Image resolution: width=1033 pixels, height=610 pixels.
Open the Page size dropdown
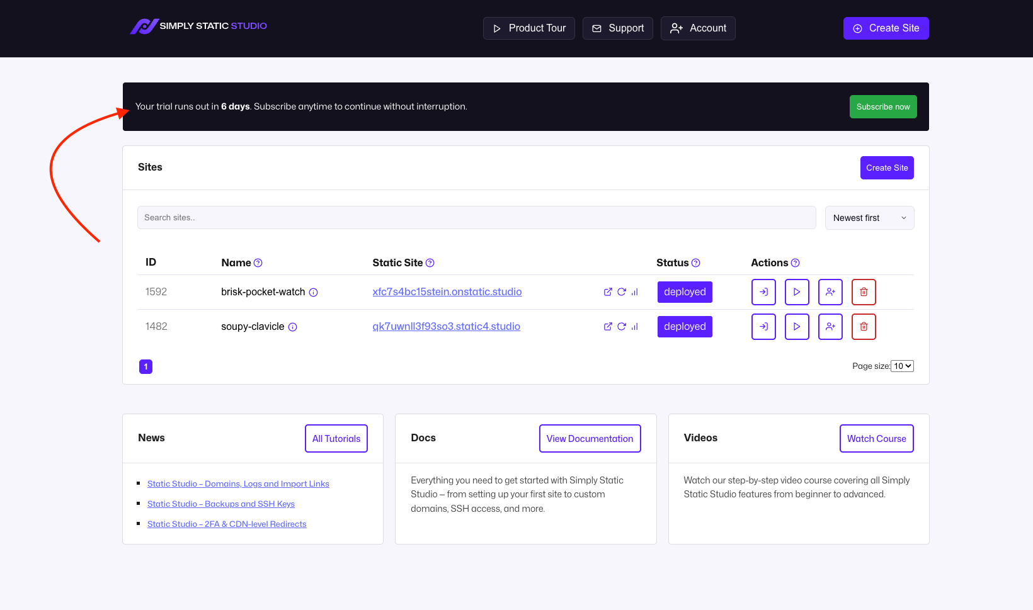pos(902,366)
